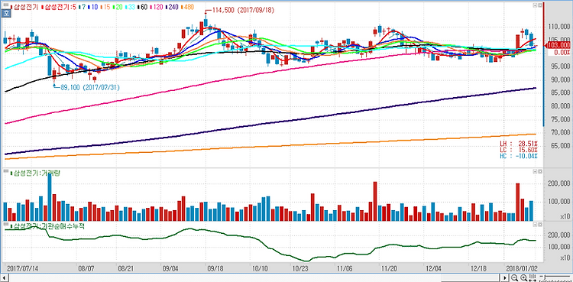Collapse the 기관순매수누적 pane button
Screen dimensions: 573x282
(x=535, y=225)
